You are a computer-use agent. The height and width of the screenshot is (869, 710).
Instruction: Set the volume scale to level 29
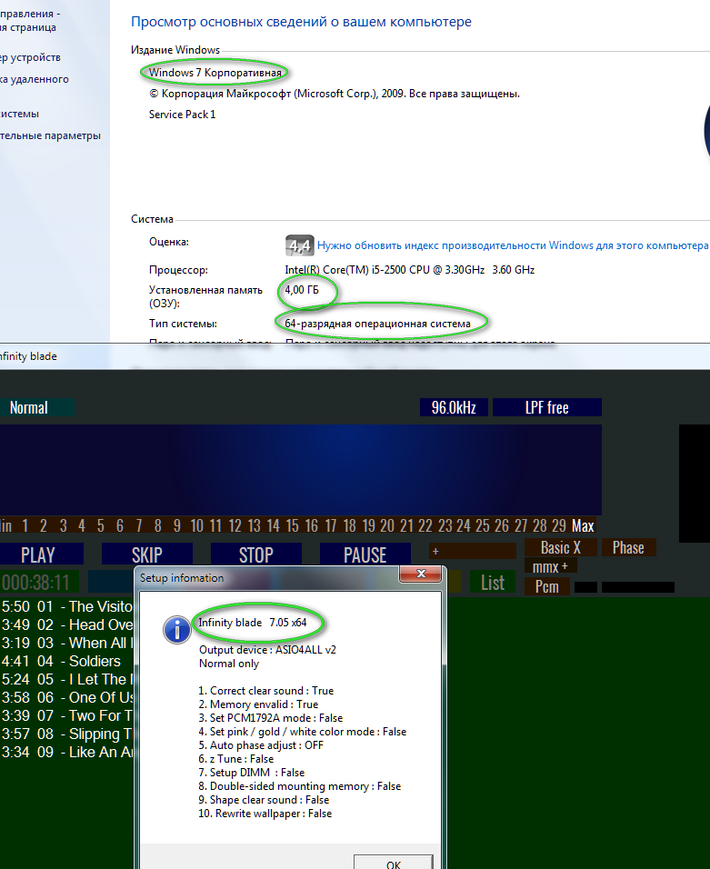point(559,525)
